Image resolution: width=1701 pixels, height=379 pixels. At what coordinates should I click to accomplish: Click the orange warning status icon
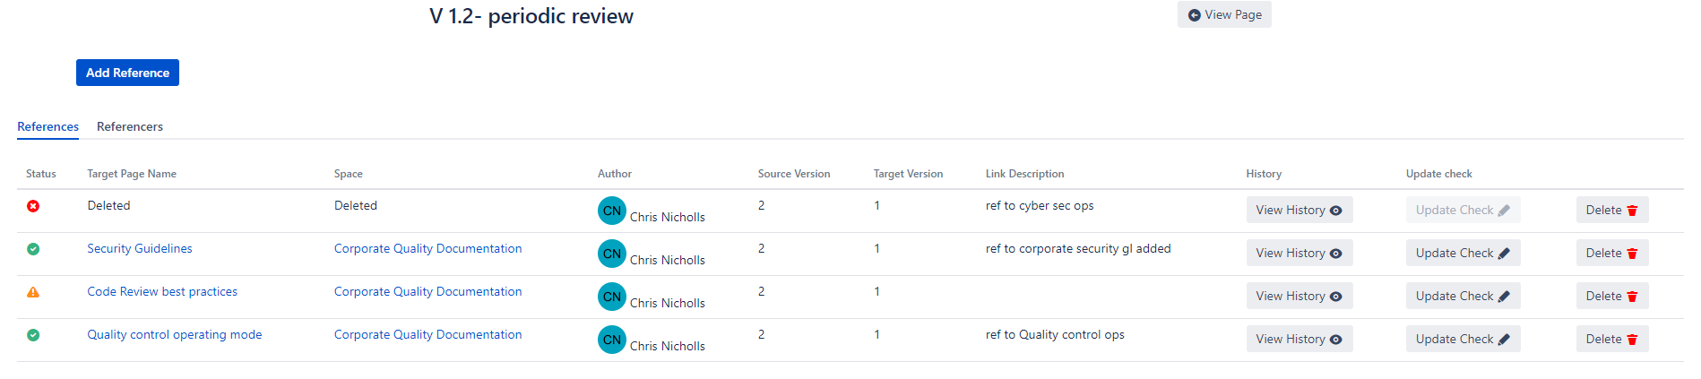coord(33,292)
